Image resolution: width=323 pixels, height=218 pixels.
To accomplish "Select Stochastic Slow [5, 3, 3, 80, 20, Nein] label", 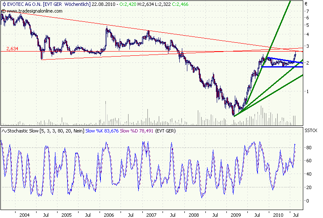I will [46, 131].
